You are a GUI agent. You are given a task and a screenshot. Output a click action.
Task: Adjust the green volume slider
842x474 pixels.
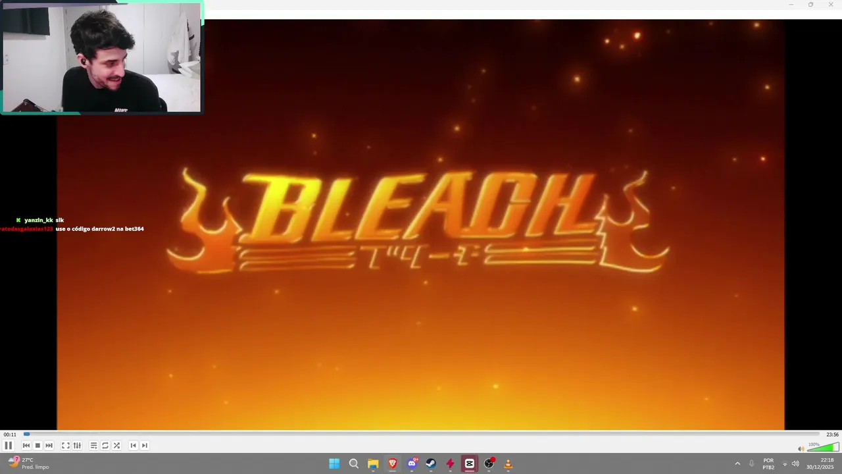(x=823, y=448)
